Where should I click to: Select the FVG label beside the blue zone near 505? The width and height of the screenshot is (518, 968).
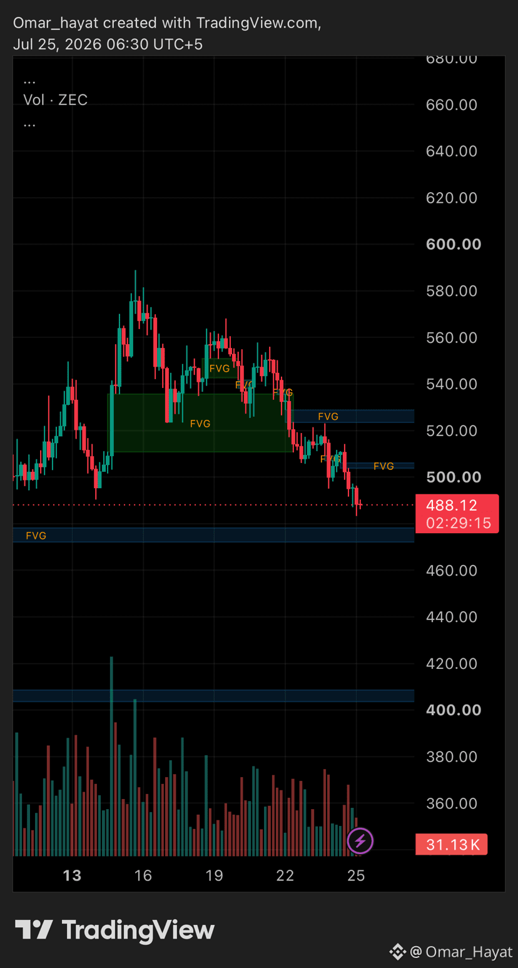click(x=383, y=466)
